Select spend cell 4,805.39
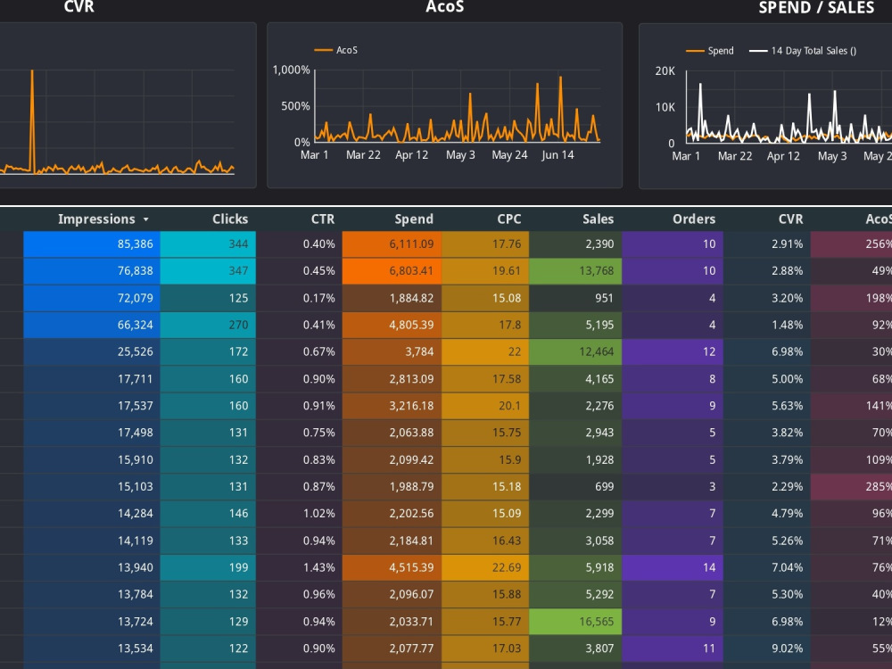The height and width of the screenshot is (669, 892). click(x=392, y=325)
